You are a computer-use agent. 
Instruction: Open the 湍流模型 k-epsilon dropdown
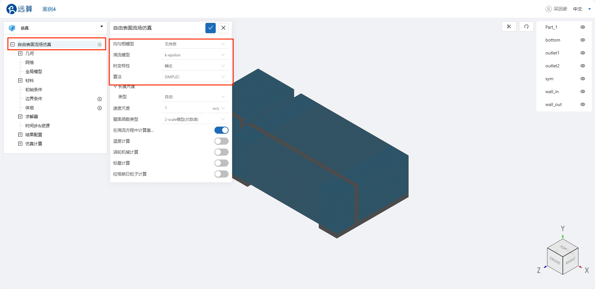click(x=195, y=55)
